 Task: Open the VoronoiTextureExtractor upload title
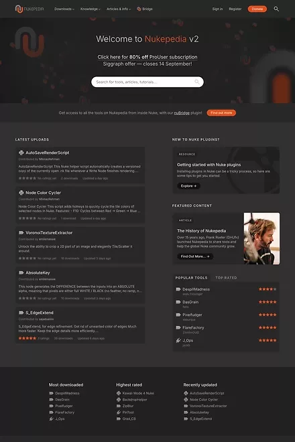(x=49, y=233)
